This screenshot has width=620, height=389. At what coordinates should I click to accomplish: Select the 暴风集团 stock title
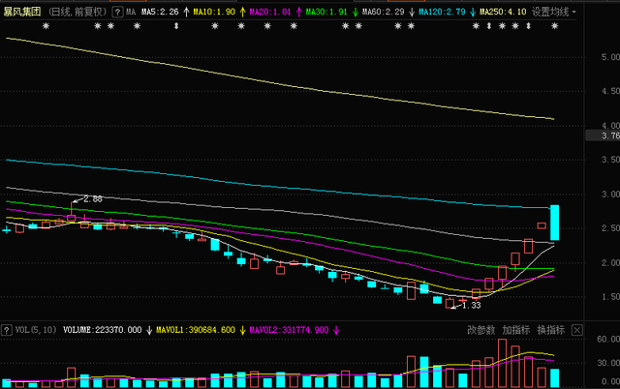(x=22, y=13)
